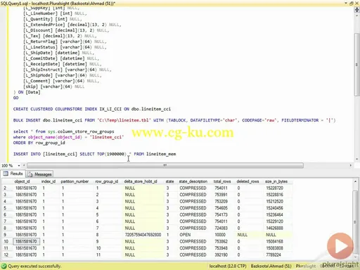Click the results grid scroll up arrow

(356, 181)
